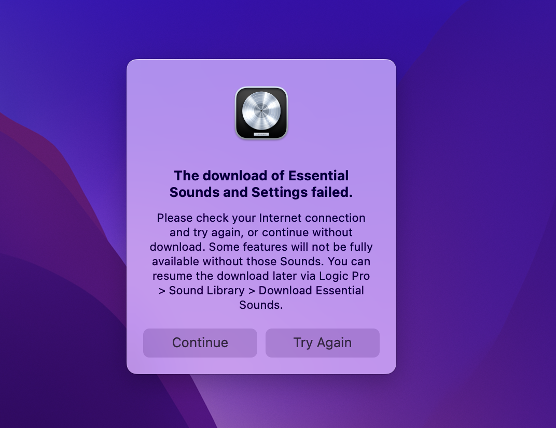556x428 pixels.
Task: Continue without downloading the Essential Sounds
Action: [200, 343]
